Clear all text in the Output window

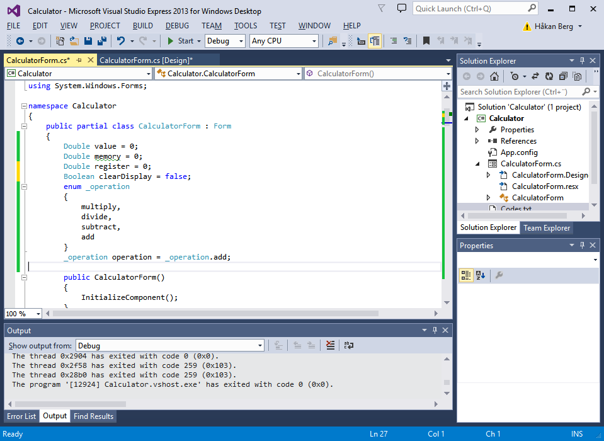coord(330,345)
